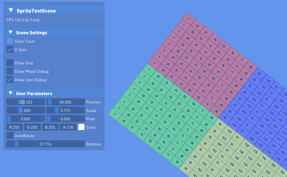This screenshot has height=177, width=287.
Task: Enable the Draw Grid checkbox
Action: pos(10,63)
